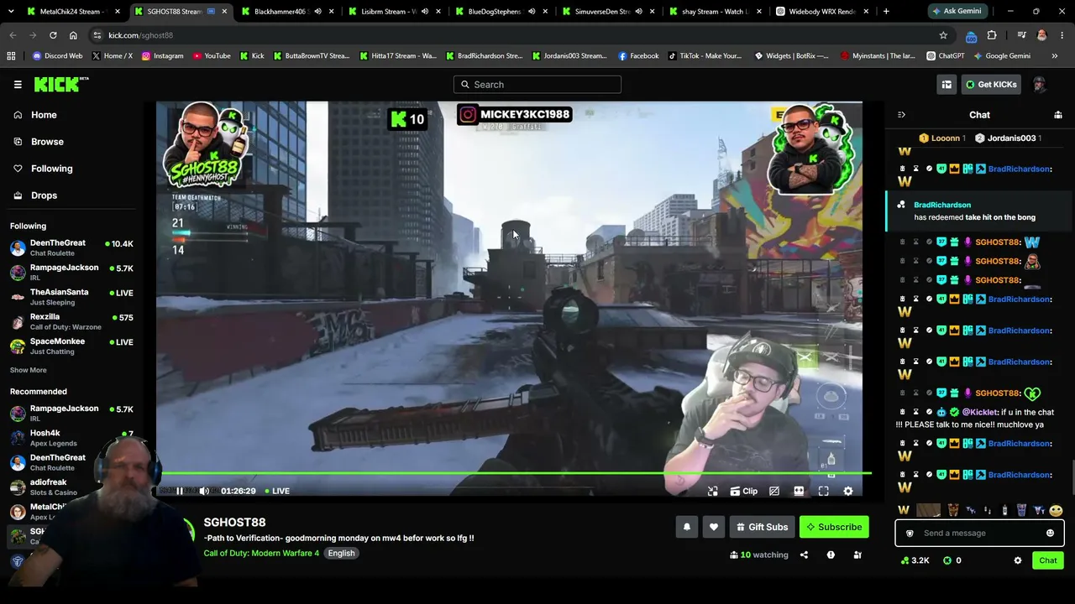Switch to the MetalChik24 Stream tab
This screenshot has height=604, width=1075.
click(x=74, y=12)
